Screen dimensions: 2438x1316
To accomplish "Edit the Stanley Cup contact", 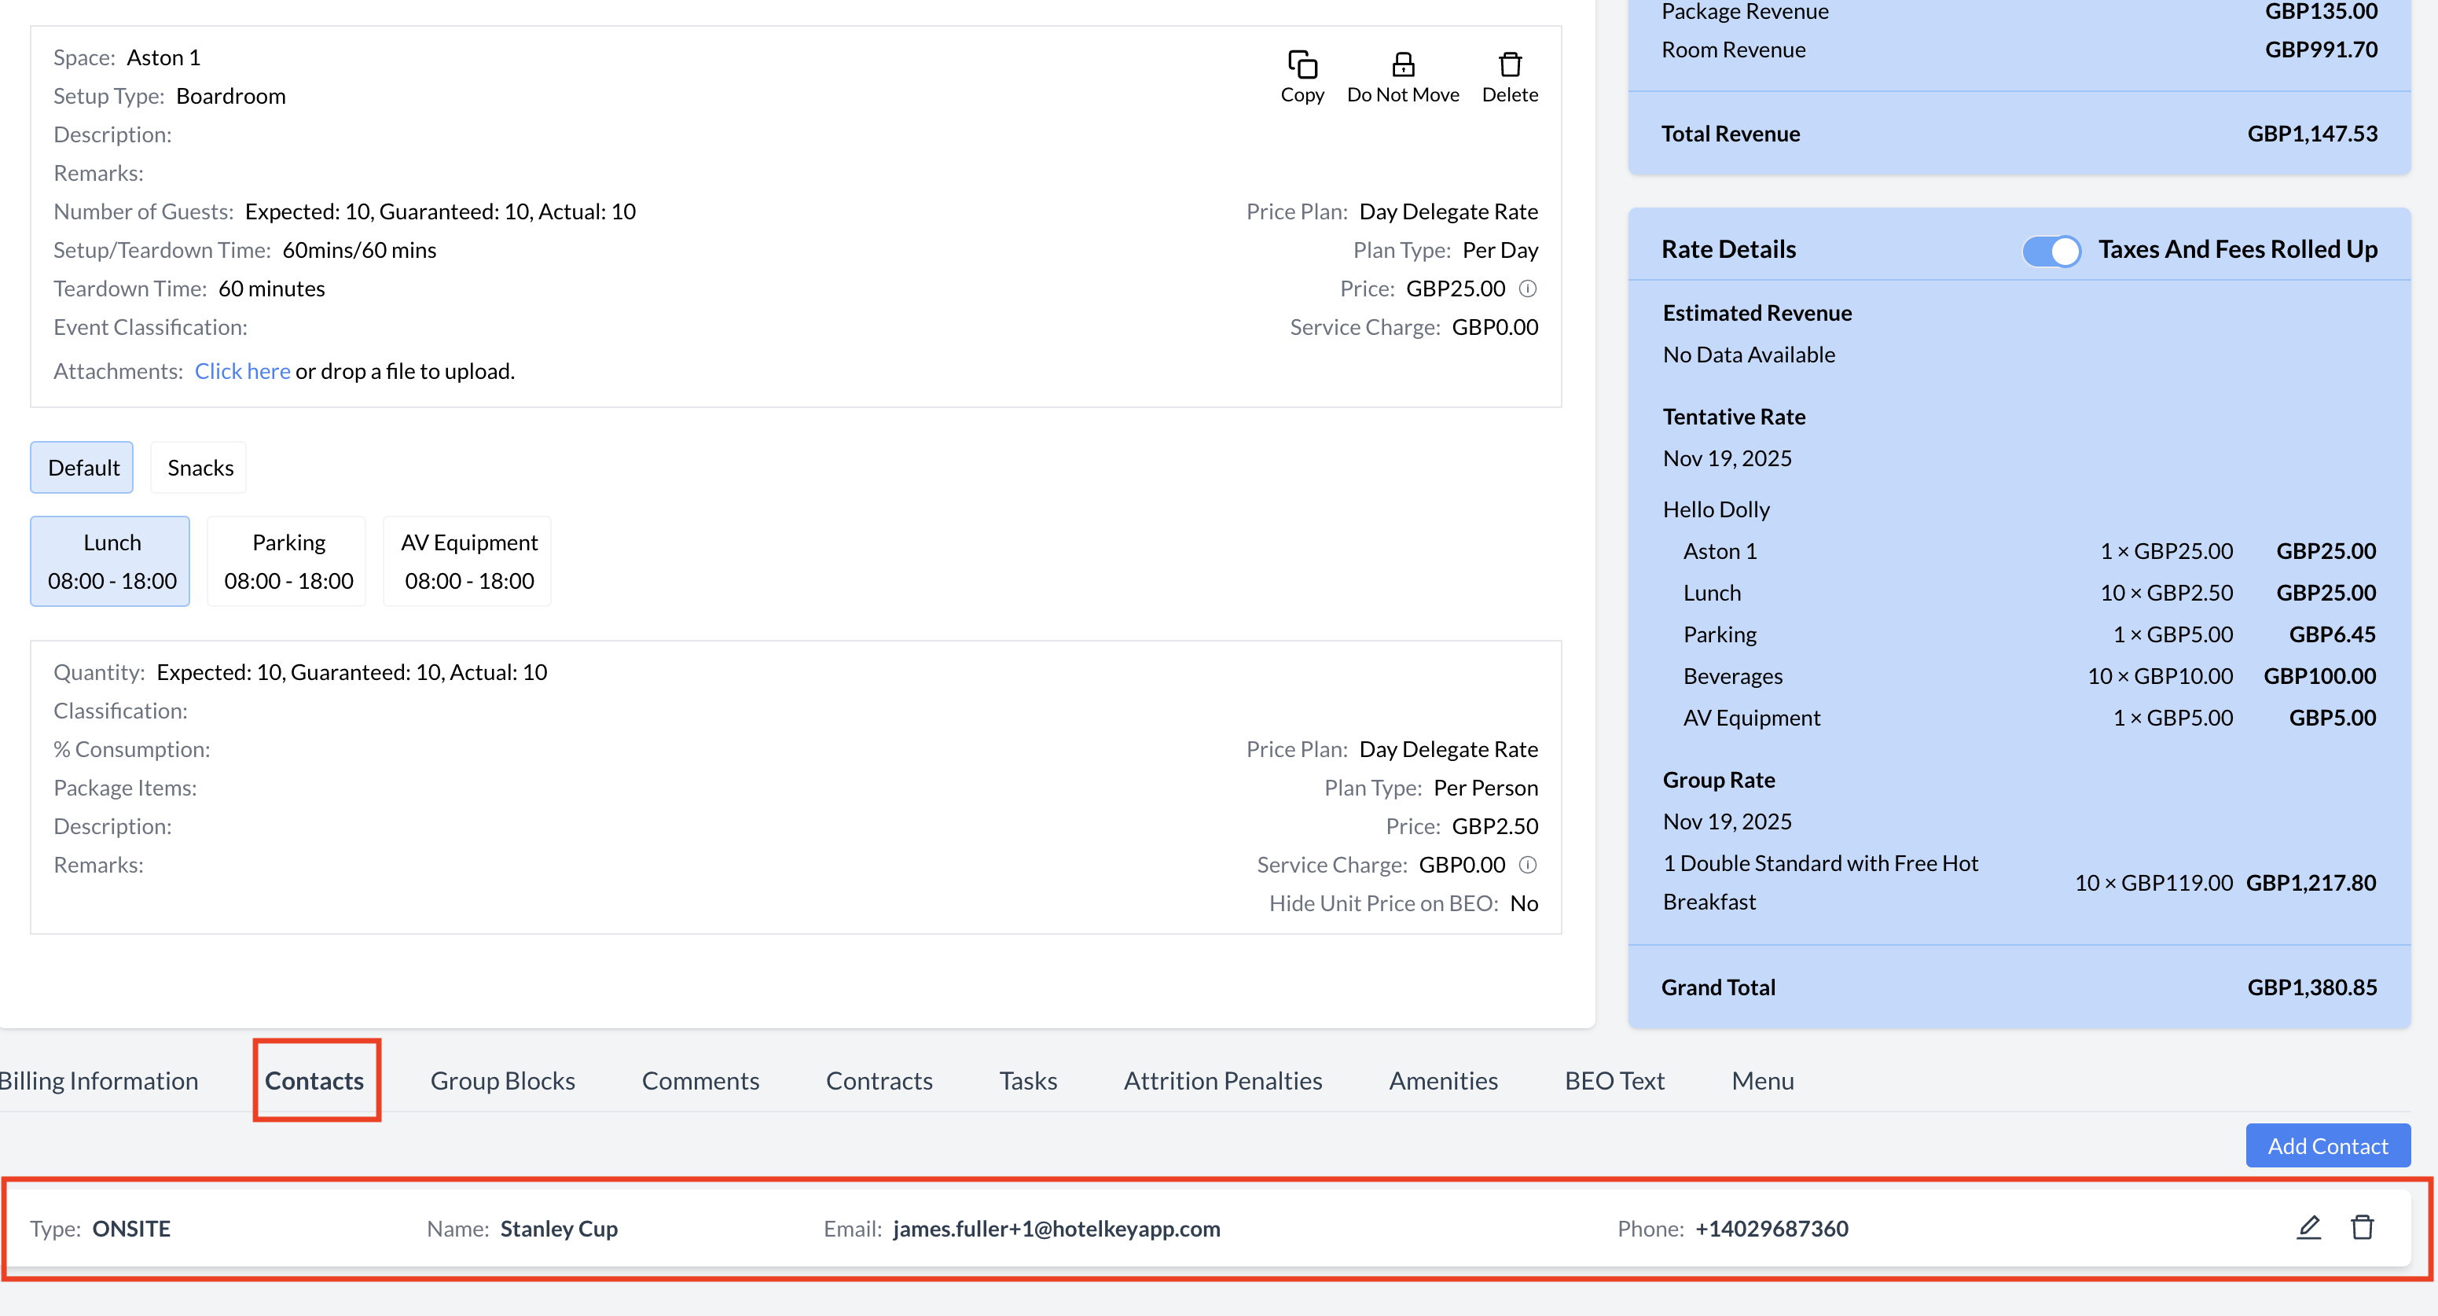I will 2308,1228.
